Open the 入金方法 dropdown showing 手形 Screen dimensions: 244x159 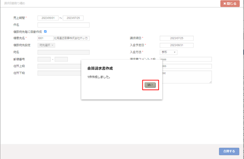pyautogui.click(x=169, y=52)
